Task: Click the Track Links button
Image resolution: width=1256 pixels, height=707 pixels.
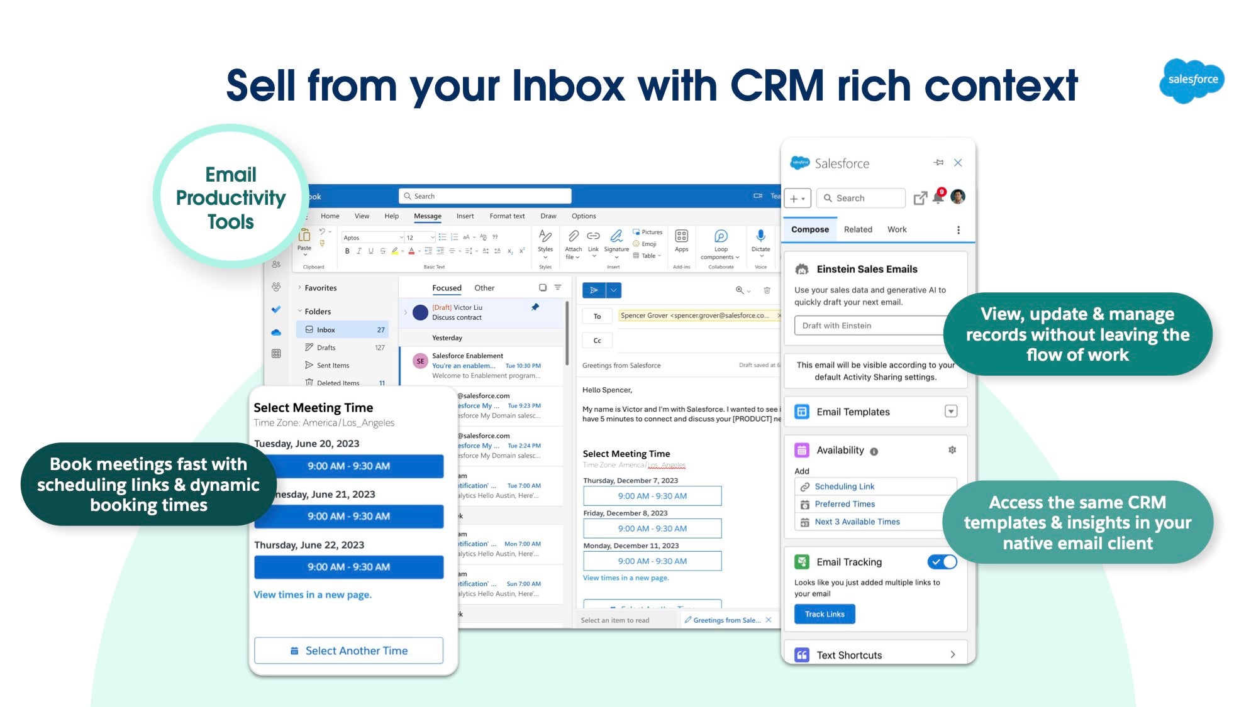Action: (824, 614)
